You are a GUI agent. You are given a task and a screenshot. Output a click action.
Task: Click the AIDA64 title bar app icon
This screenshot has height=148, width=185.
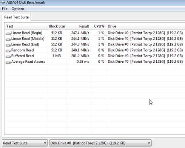tap(3, 2)
